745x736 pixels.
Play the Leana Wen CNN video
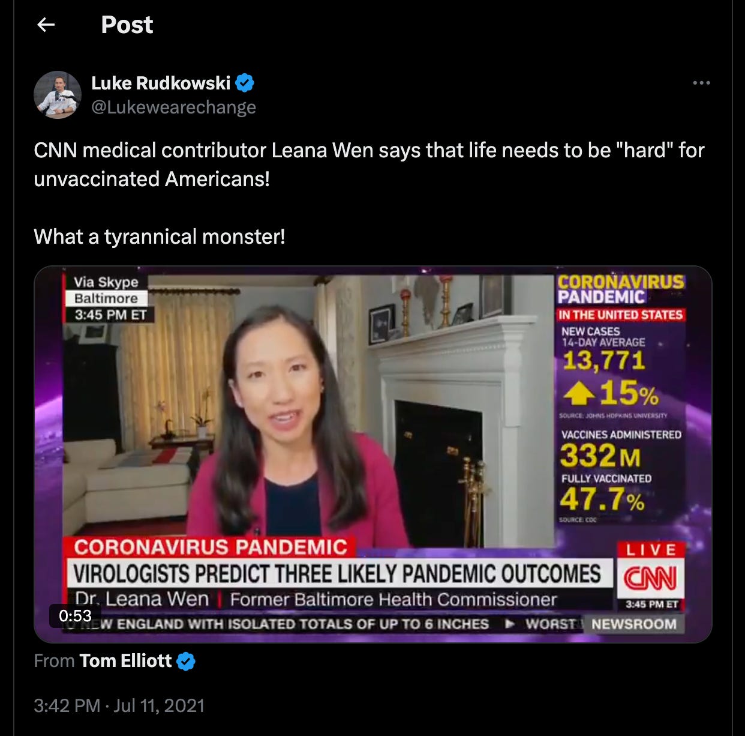pos(372,454)
